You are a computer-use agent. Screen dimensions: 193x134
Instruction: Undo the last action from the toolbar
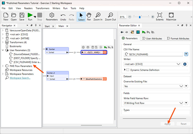(x=63, y=17)
